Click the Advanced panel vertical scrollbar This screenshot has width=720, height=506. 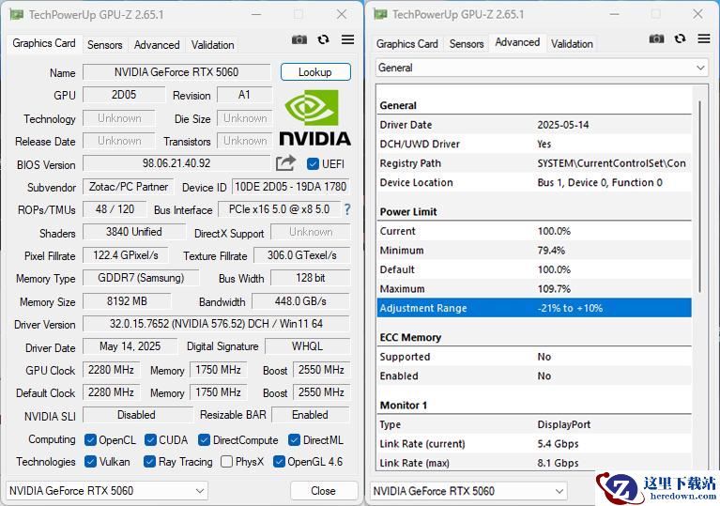click(x=699, y=196)
